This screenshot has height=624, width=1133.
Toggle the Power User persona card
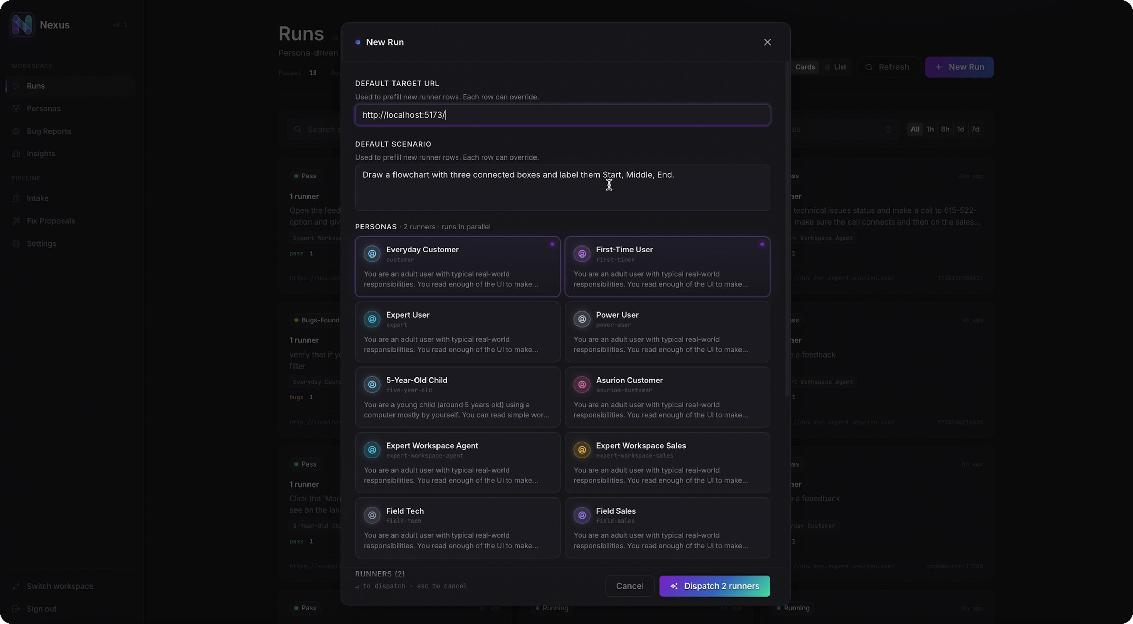point(667,331)
